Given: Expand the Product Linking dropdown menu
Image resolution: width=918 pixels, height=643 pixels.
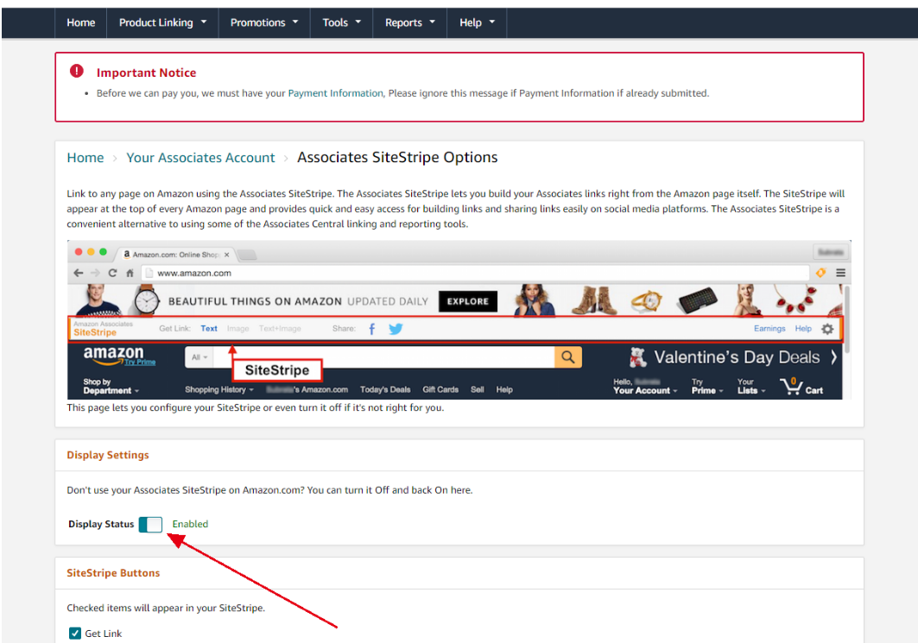Looking at the screenshot, I should 162,22.
